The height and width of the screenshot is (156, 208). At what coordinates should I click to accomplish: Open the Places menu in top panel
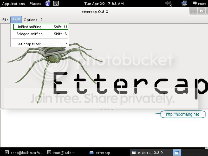click(x=35, y=4)
